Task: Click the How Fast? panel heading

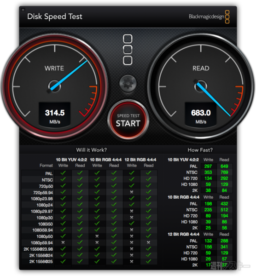Action: click(200, 150)
